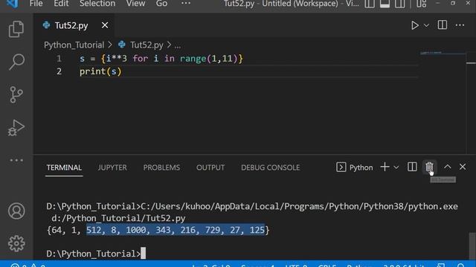Click Python_Tutorial breadcrumb folder

(74, 45)
